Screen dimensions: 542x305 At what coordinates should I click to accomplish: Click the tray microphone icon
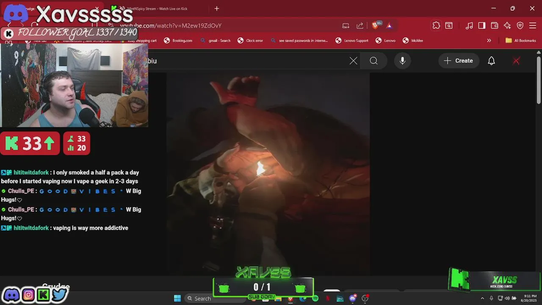[x=491, y=298]
